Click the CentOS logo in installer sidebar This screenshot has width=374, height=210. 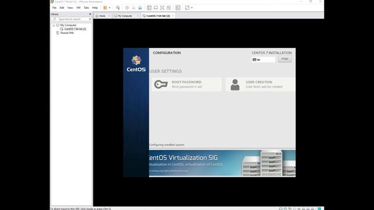pyautogui.click(x=136, y=64)
